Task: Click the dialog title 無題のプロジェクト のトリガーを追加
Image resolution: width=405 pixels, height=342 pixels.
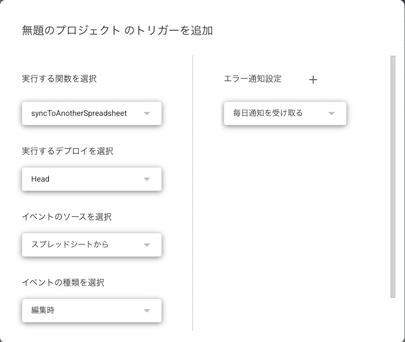Action: tap(117, 31)
